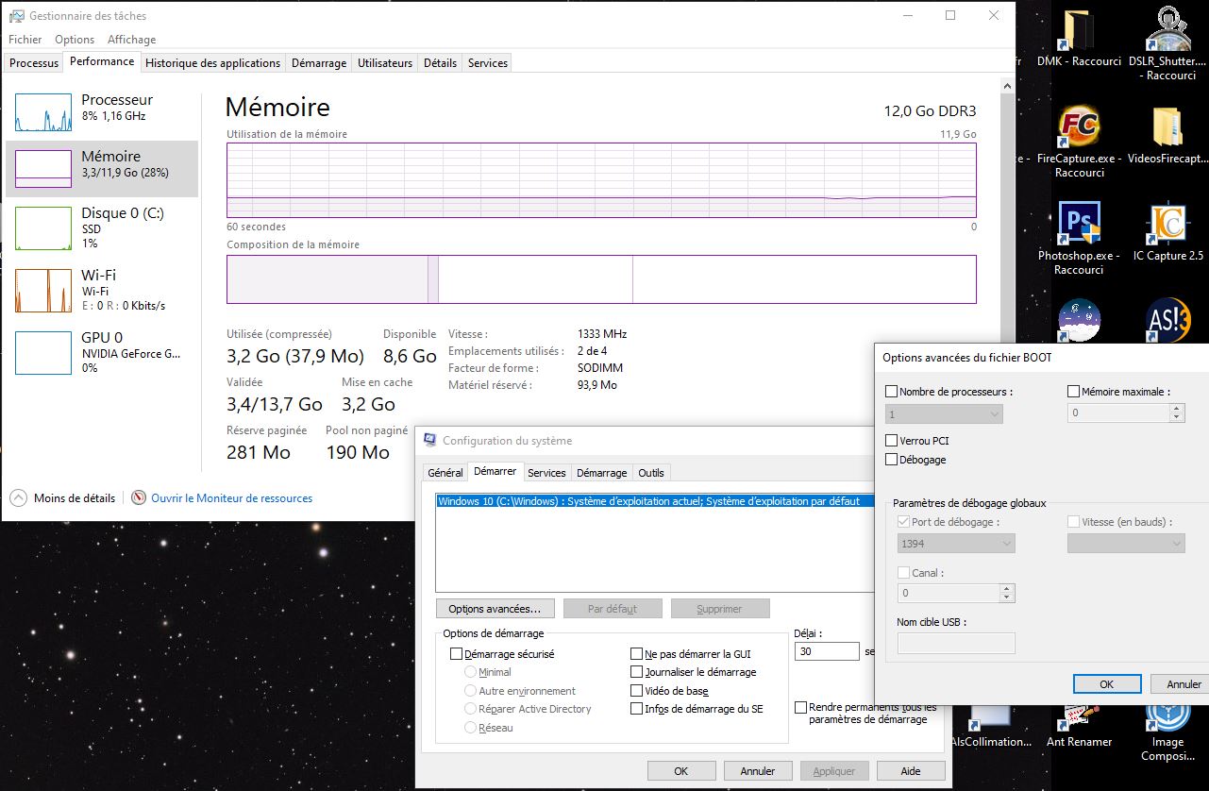
Task: Enable the Vidéo de base option
Action: pos(637,691)
